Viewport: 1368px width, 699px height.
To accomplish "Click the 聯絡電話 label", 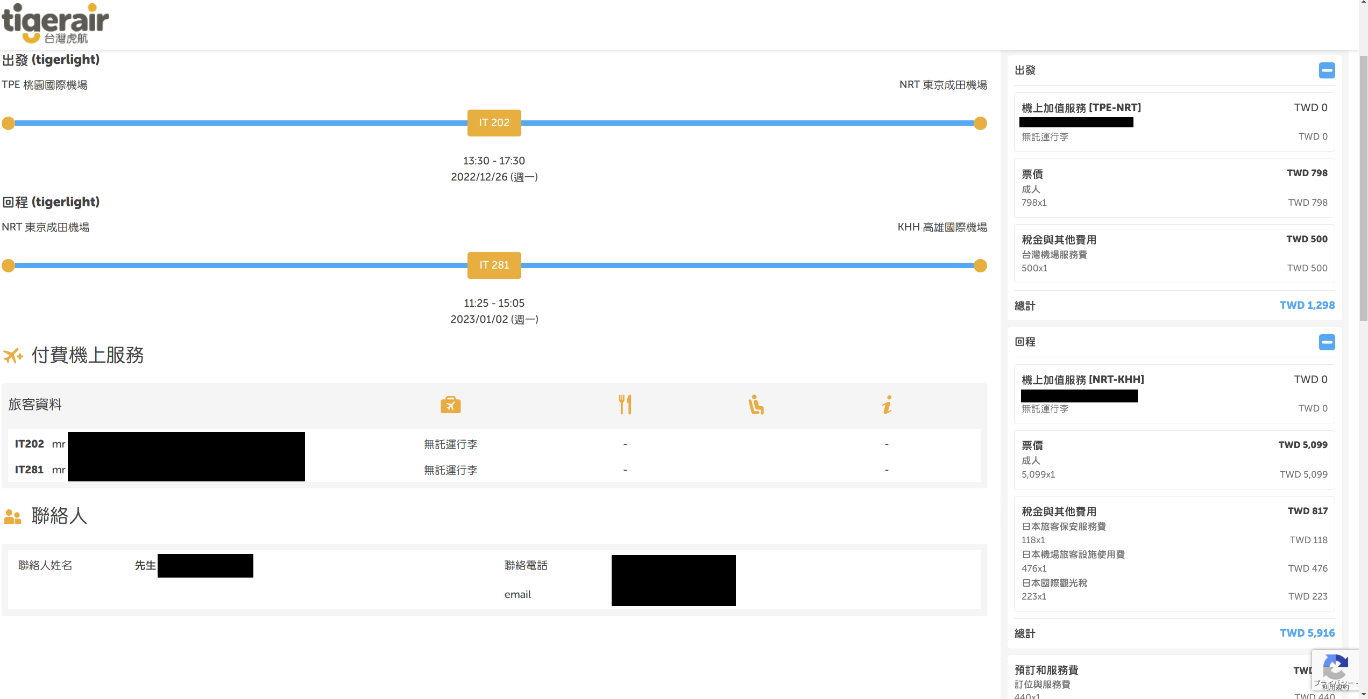I will [x=526, y=565].
